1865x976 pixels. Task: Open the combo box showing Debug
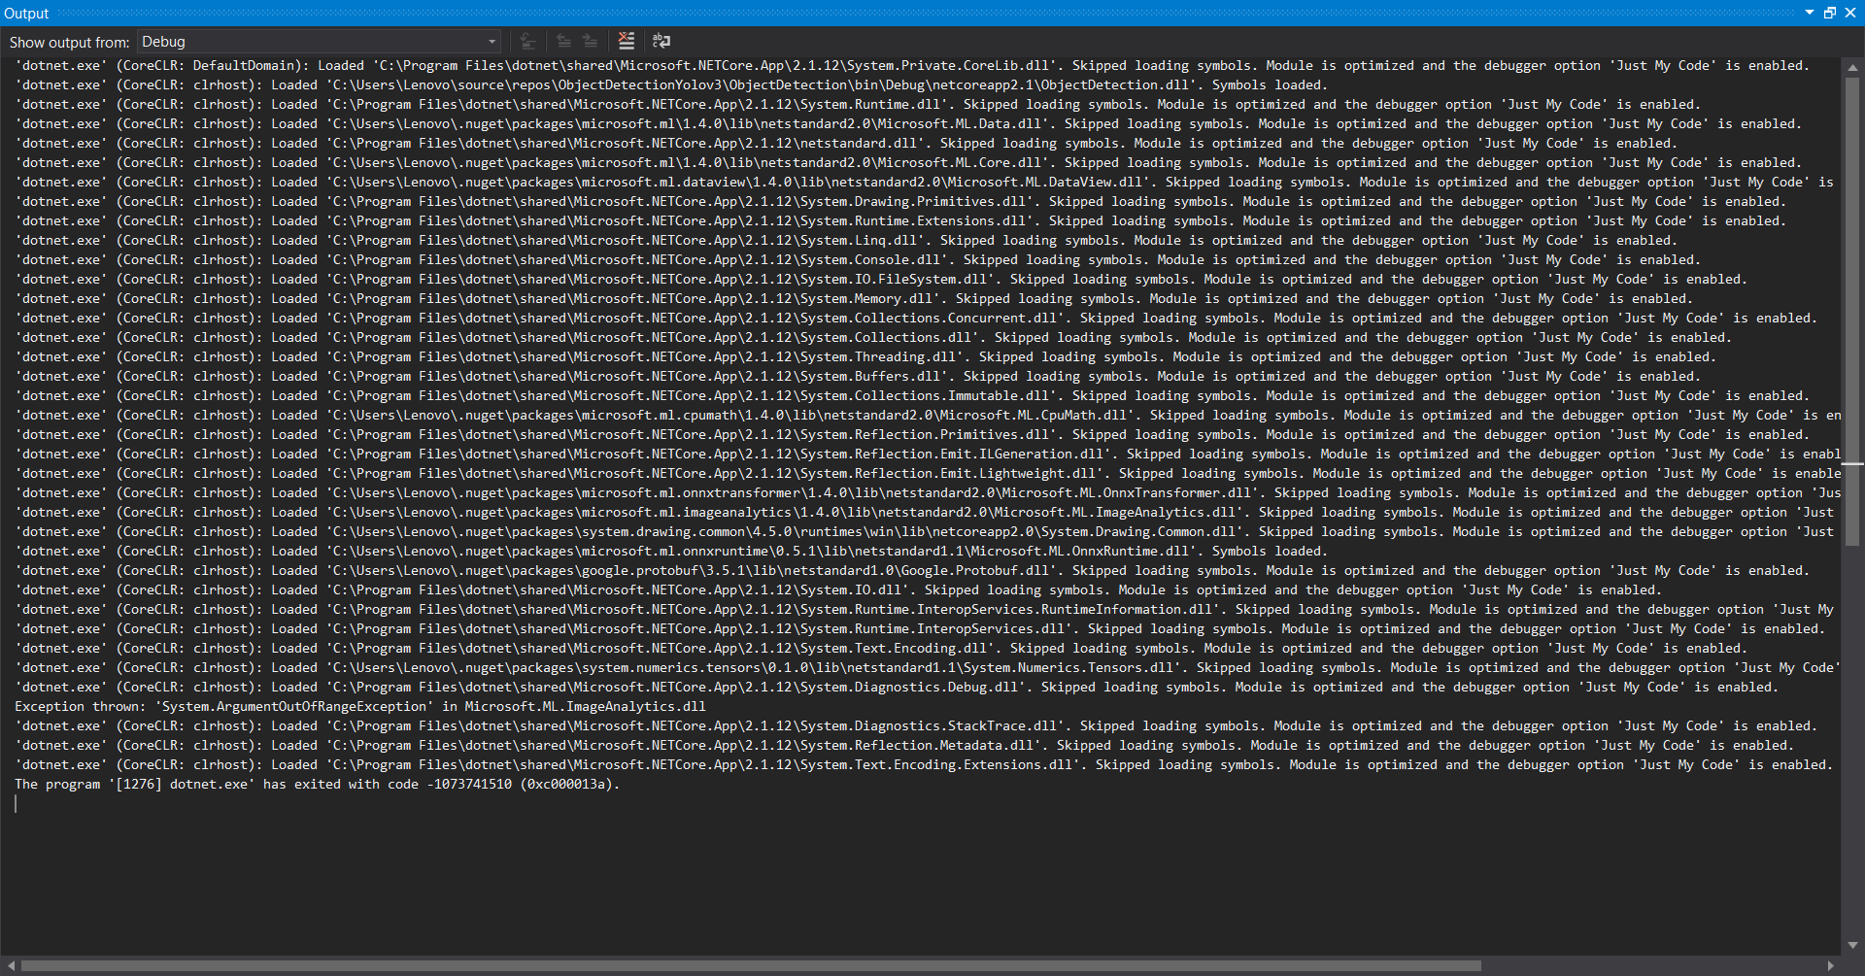click(x=316, y=41)
